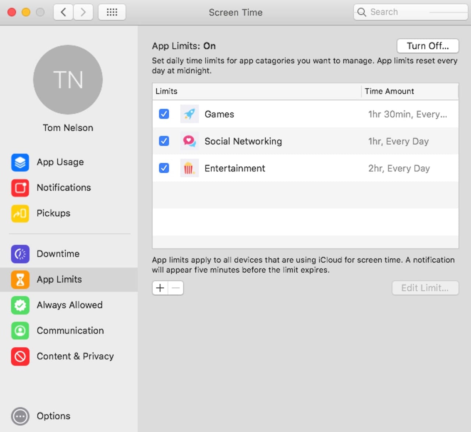Open Content & Privacy restrictions icon
The height and width of the screenshot is (432, 471).
pos(20,356)
